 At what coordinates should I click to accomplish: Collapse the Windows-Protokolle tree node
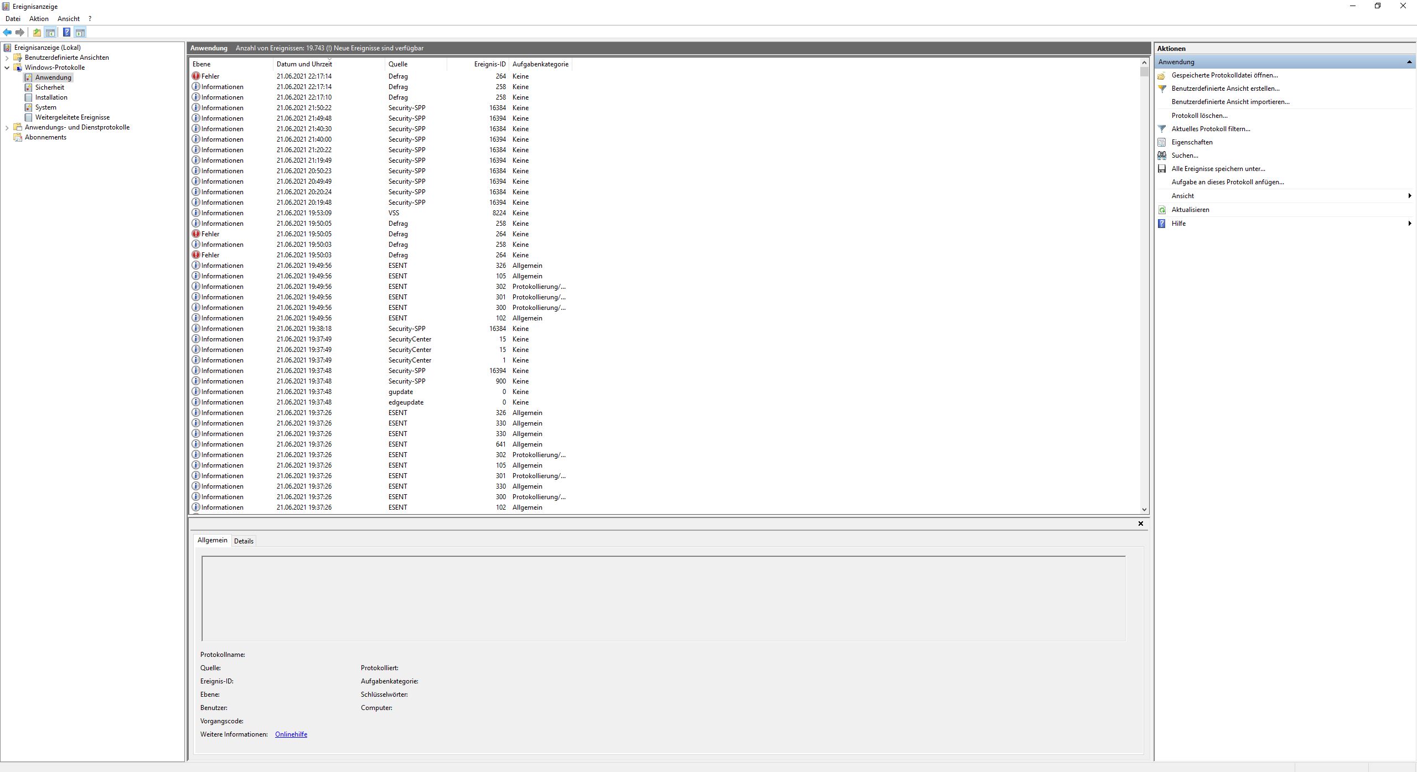[x=7, y=68]
